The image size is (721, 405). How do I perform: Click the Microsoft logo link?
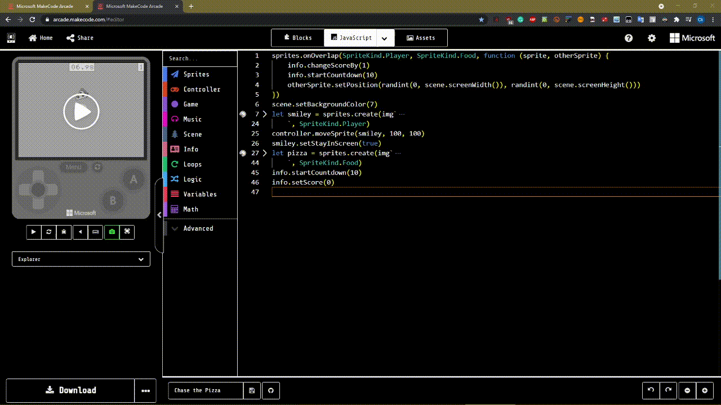(692, 38)
